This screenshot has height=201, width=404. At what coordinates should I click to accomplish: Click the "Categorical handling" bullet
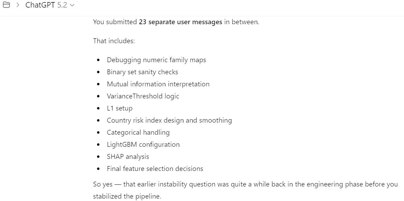pos(138,132)
